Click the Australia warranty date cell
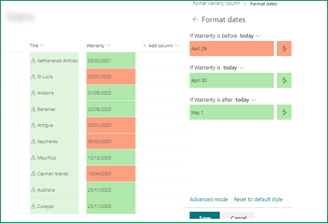 coord(111,190)
